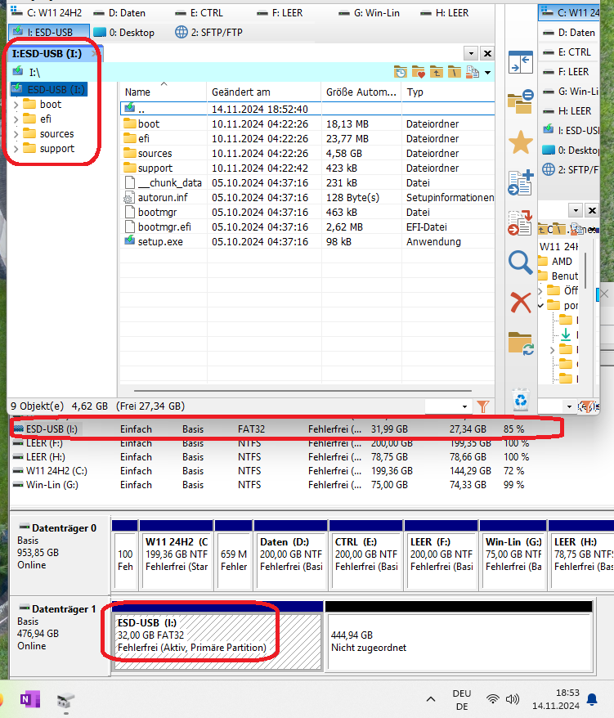The height and width of the screenshot is (718, 614).
Task: Click the red X delete icon
Action: [x=521, y=303]
